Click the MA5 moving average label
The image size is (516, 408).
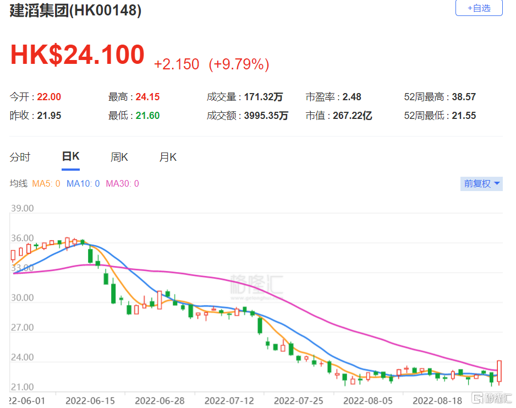coord(46,183)
